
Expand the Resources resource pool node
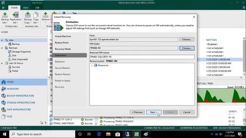tap(92, 66)
